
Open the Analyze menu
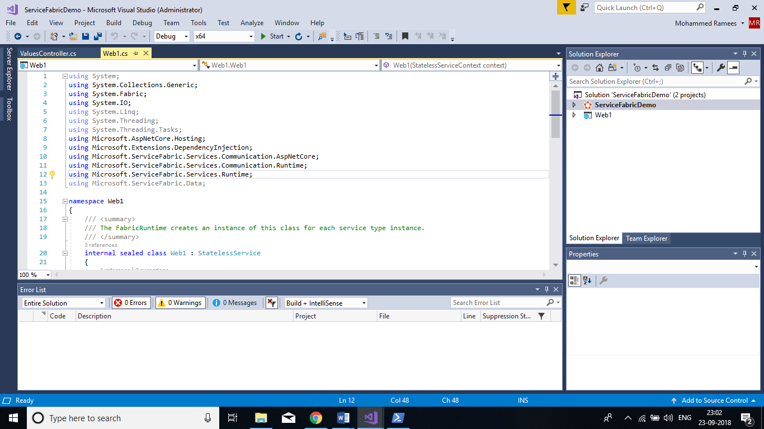[x=252, y=23]
